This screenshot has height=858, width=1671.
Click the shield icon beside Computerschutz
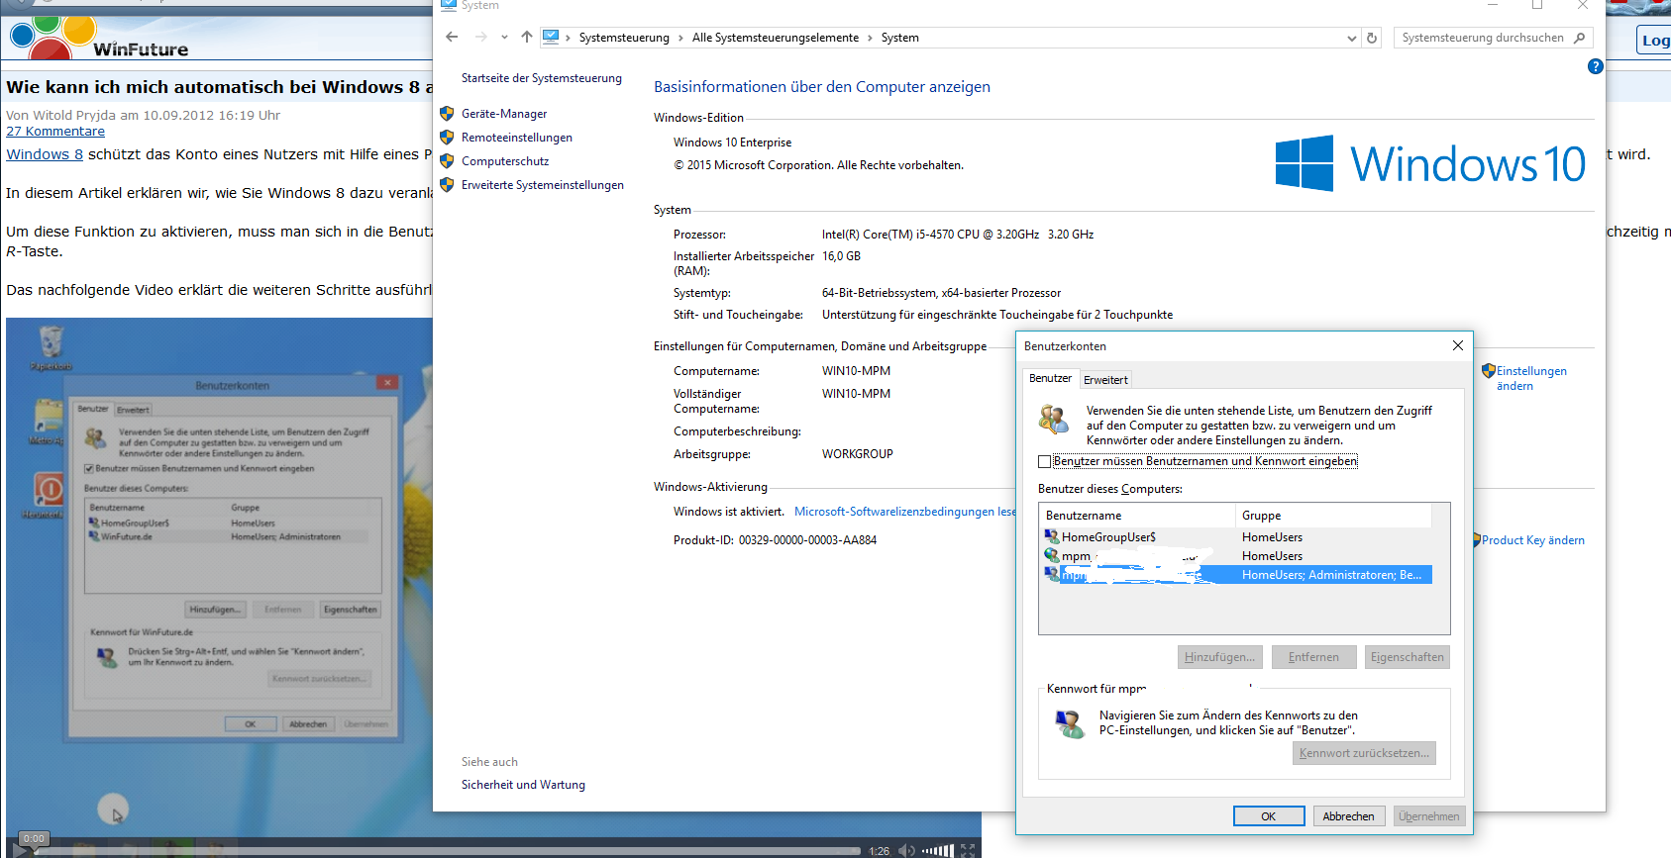[447, 161]
